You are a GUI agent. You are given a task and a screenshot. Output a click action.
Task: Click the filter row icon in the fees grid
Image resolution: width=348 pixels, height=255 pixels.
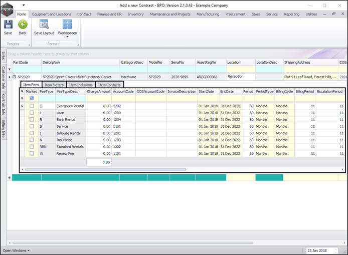(22, 99)
